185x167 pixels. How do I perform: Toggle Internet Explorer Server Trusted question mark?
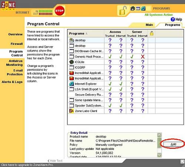point(132,84)
